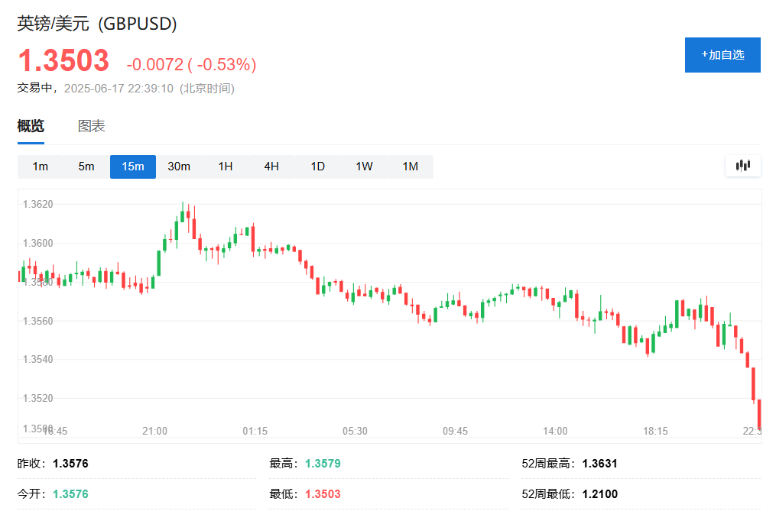Click the 1.3540 price axis label

(38, 359)
